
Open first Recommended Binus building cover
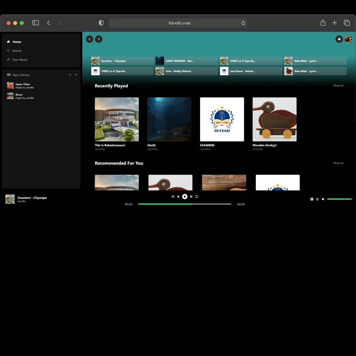click(x=117, y=183)
